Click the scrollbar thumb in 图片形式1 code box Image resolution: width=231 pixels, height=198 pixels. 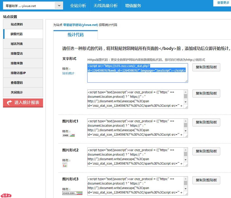186,125
